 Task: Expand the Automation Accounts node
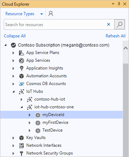pyautogui.click(x=13, y=76)
